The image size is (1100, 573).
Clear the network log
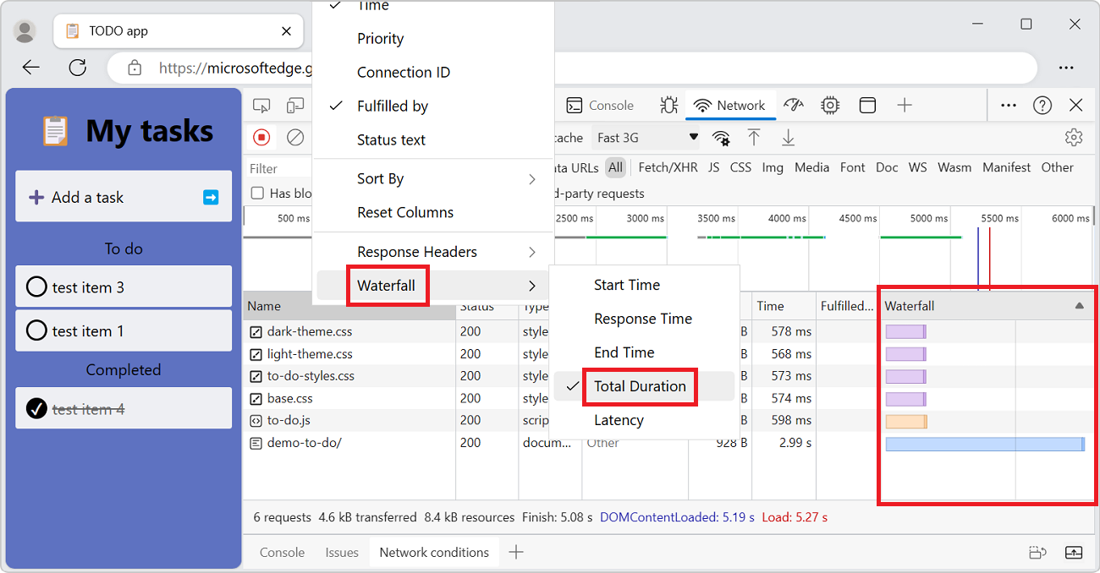coord(295,137)
